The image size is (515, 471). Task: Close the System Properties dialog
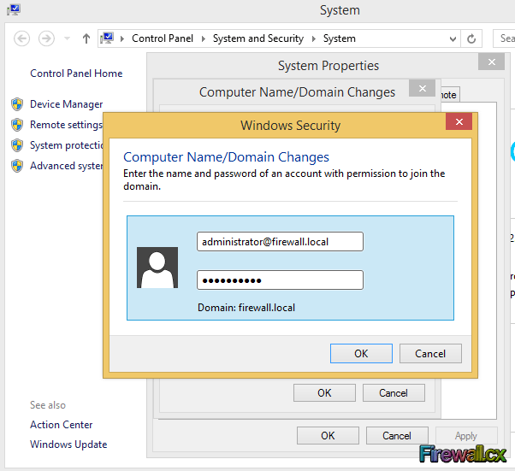(x=491, y=62)
